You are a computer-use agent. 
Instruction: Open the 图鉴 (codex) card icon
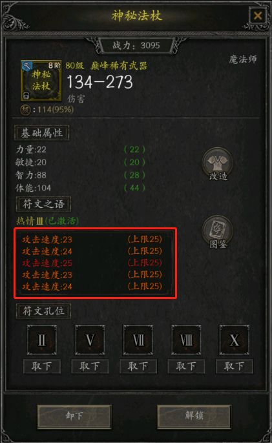218,232
